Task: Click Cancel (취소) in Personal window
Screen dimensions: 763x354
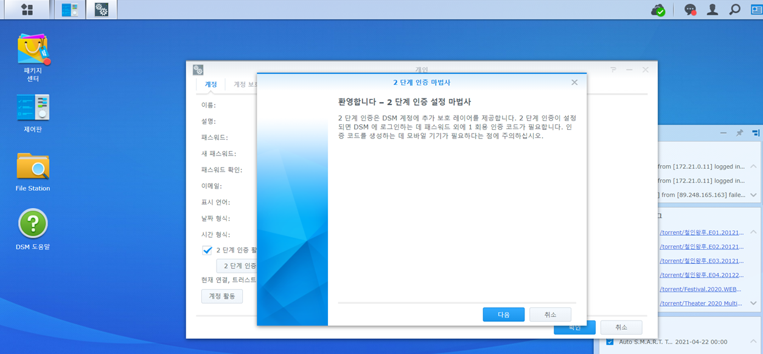Action: (621, 327)
